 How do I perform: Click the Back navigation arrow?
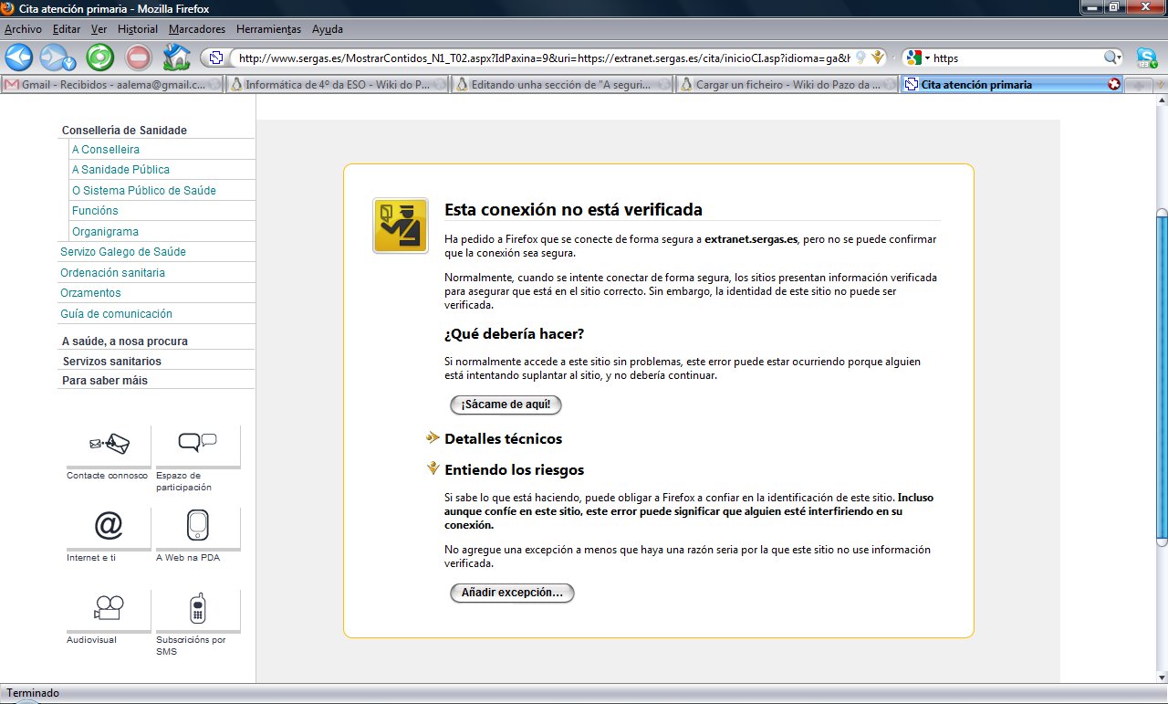(x=19, y=58)
